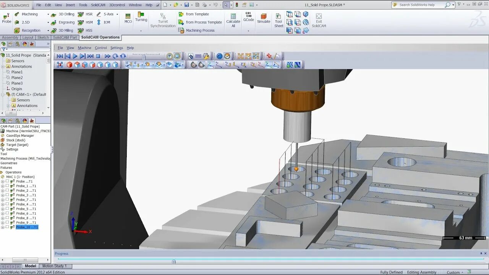
Task: Open the 2.5D dropdown arrow
Action: tap(48, 23)
